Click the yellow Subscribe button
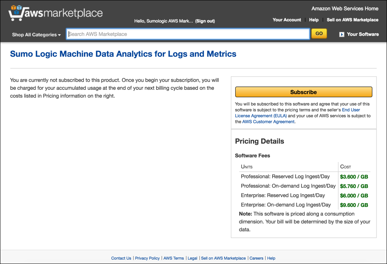Image resolution: width=387 pixels, height=264 pixels. [303, 92]
